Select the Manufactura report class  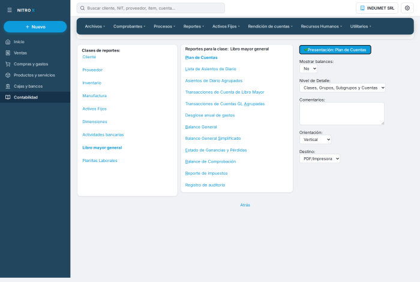coord(95,95)
